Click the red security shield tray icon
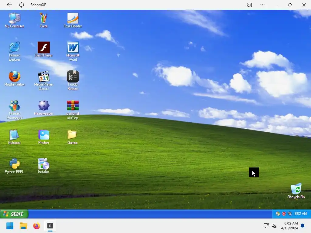The height and width of the screenshot is (233, 311). (284, 214)
